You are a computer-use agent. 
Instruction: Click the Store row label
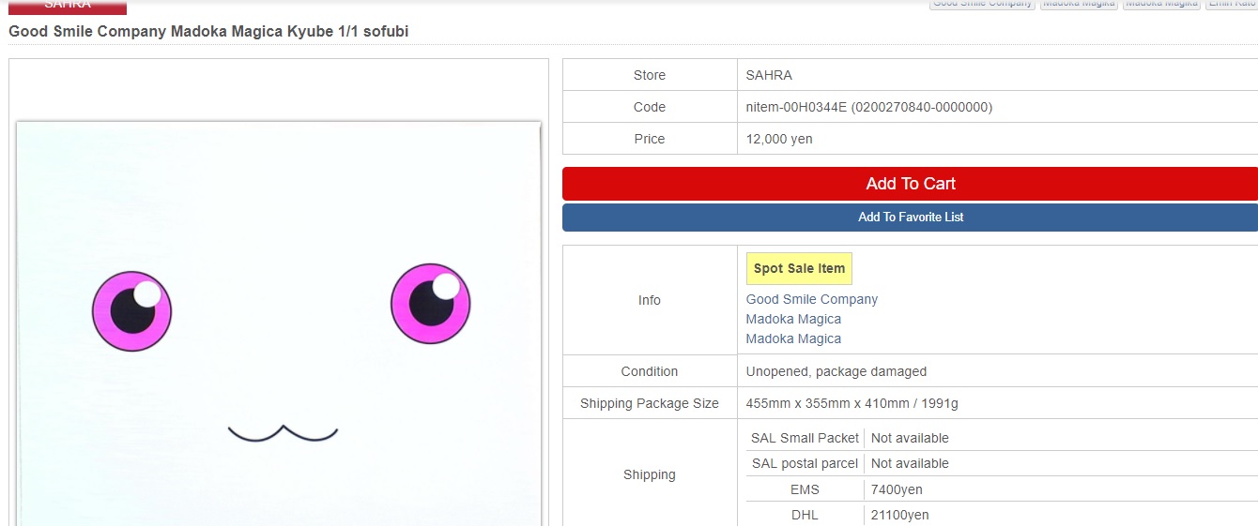pyautogui.click(x=650, y=75)
